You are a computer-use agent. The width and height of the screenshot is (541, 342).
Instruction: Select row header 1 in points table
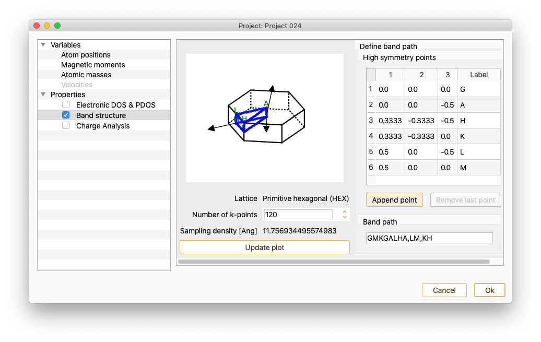371,89
